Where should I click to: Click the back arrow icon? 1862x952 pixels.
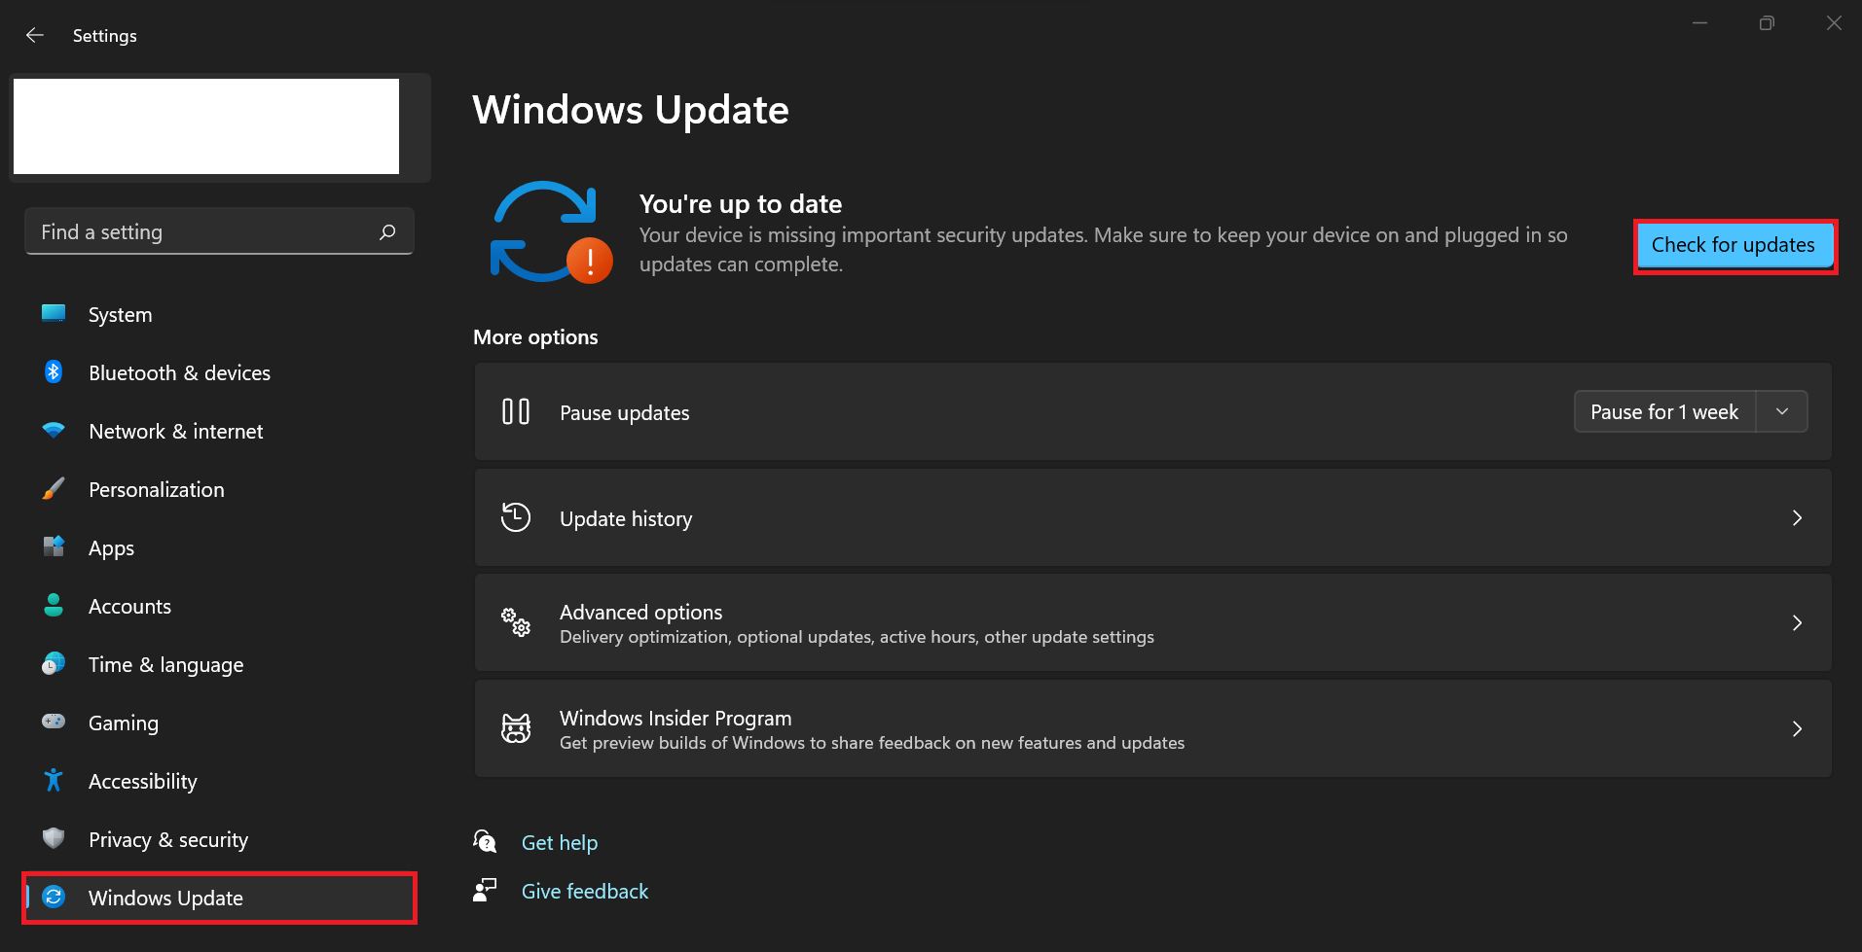click(35, 35)
